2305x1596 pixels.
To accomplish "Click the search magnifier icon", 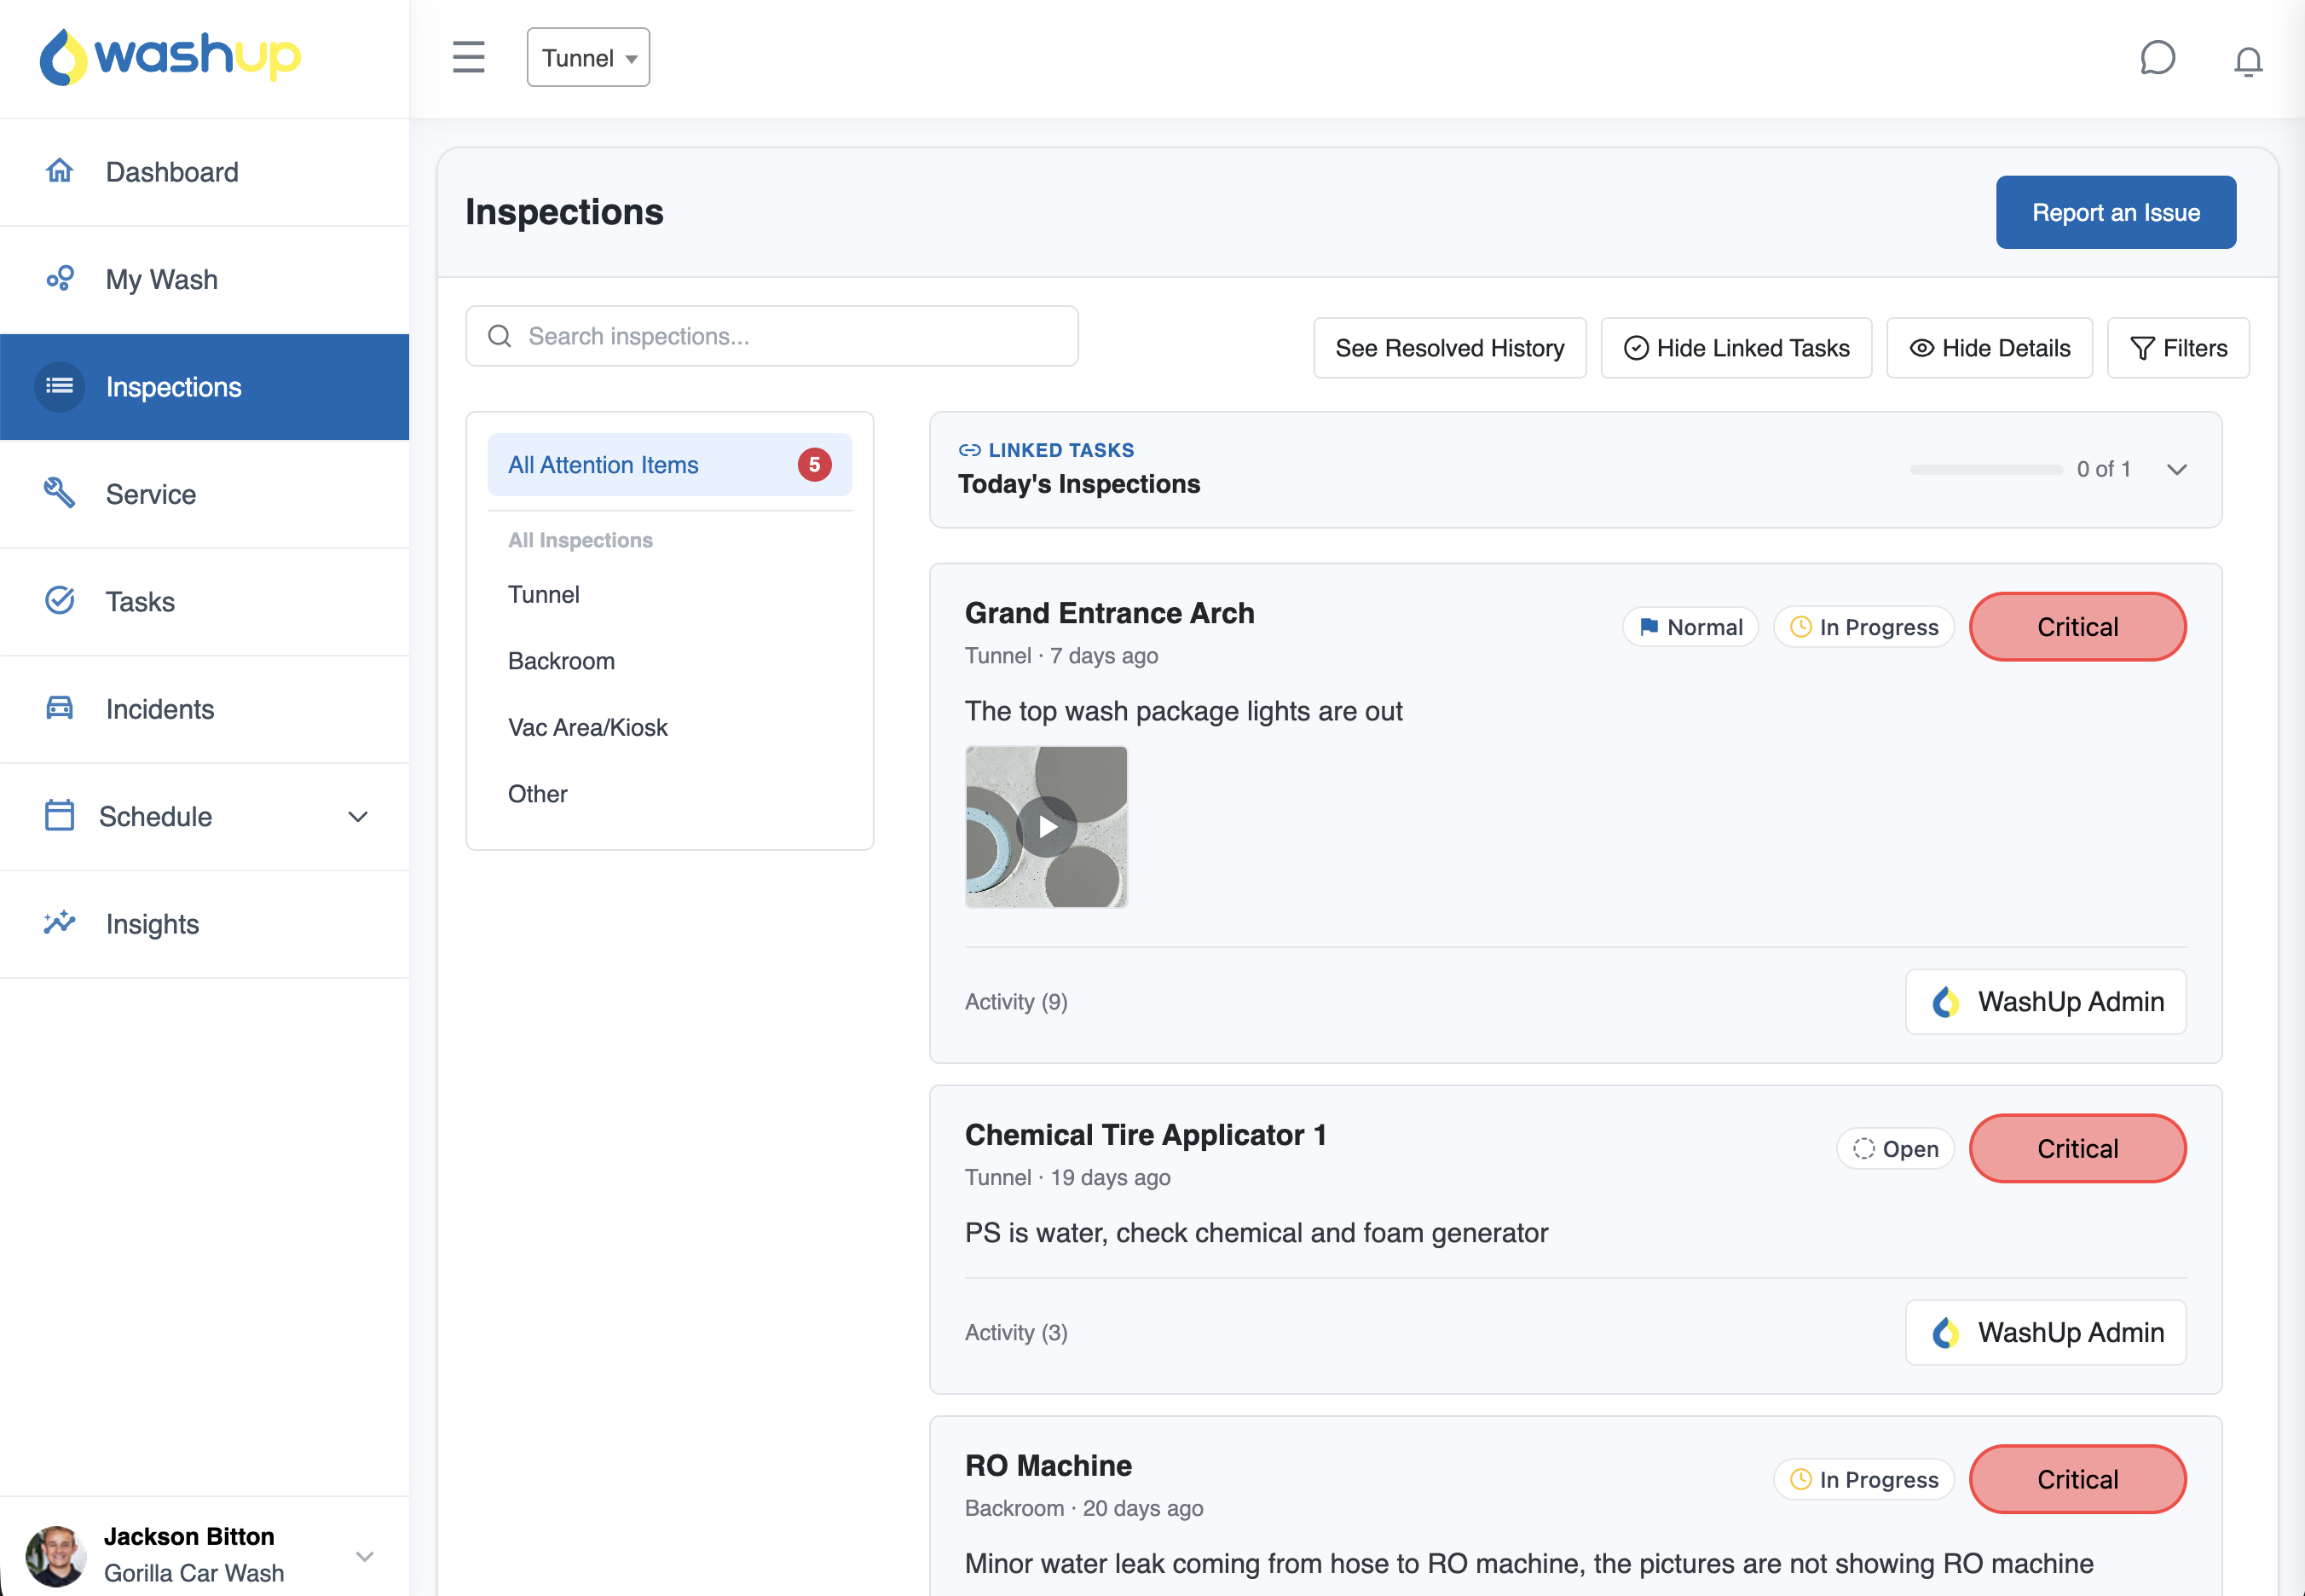I will tap(500, 336).
